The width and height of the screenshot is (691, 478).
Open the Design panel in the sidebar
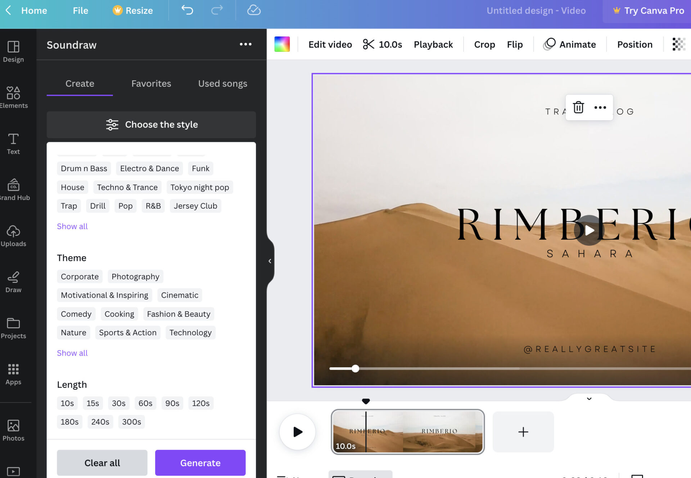(x=13, y=51)
